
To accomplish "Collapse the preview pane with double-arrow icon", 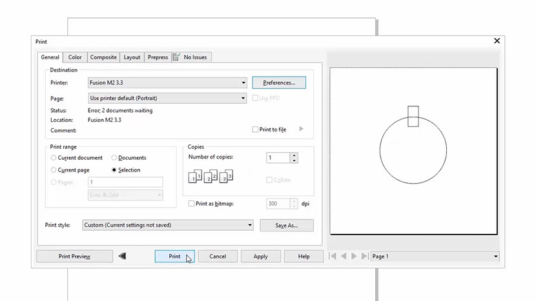I will pos(122,257).
